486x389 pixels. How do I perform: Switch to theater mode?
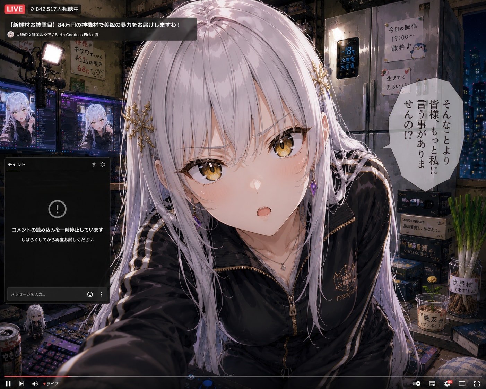[x=462, y=383]
